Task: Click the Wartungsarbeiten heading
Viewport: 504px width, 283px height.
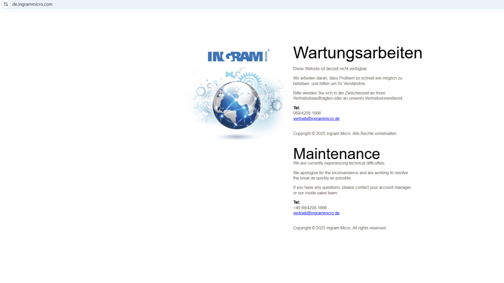Action: coord(357,53)
